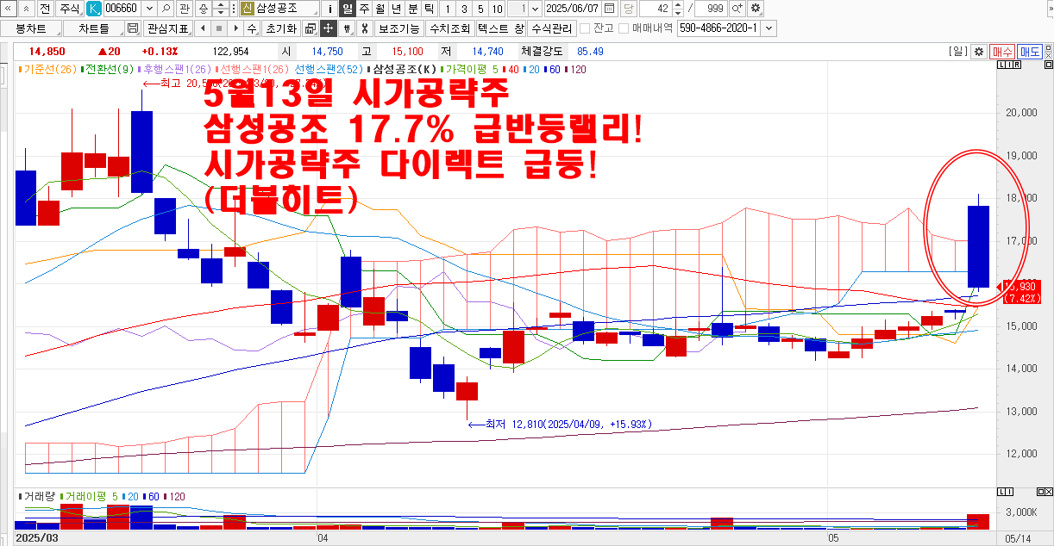Open the gear settings next to 매수

click(x=978, y=52)
